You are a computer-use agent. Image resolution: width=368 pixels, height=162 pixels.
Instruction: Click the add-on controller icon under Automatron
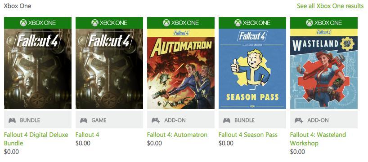pyautogui.click(x=156, y=120)
